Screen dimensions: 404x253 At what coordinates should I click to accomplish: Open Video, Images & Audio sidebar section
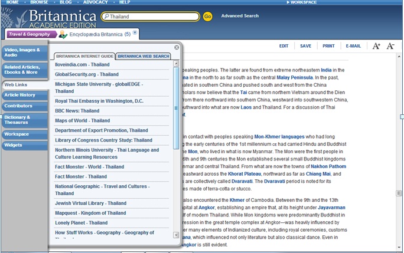click(x=25, y=52)
